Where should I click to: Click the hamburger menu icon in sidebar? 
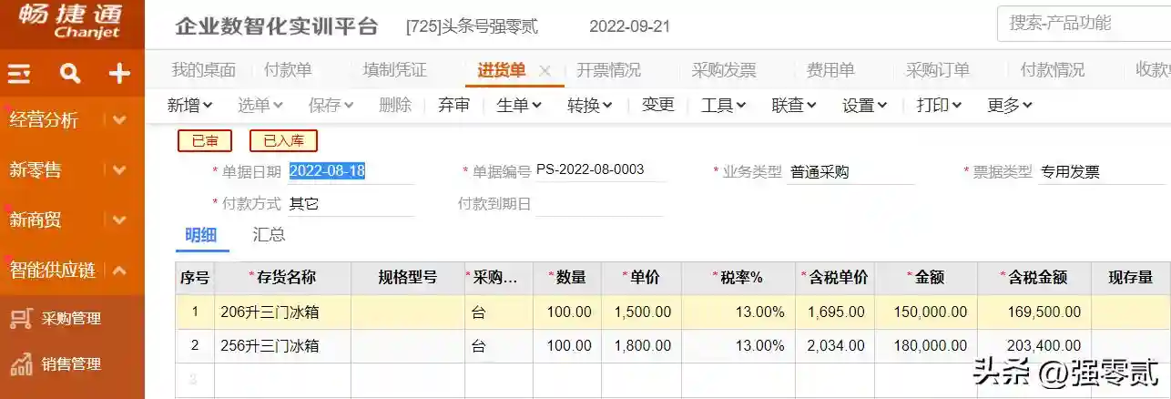tap(19, 74)
